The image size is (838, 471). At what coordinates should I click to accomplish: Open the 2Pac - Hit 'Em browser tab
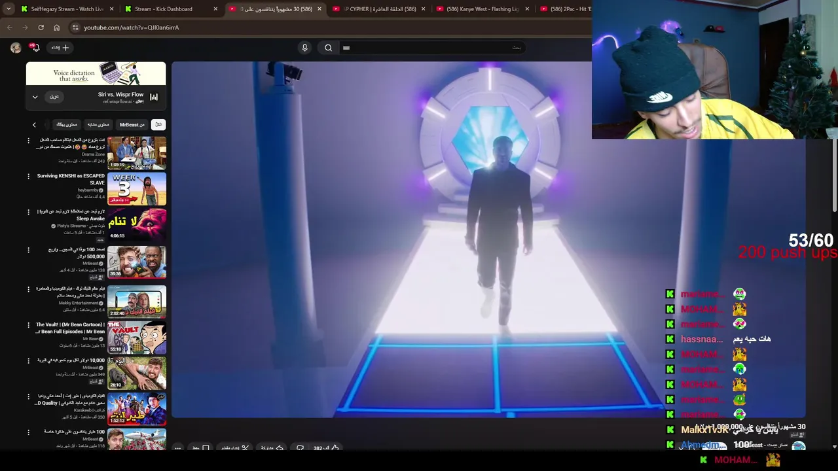(564, 9)
